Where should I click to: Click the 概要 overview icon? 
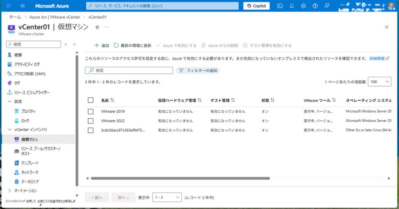pyautogui.click(x=9, y=55)
